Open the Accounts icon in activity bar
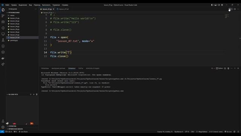Image resolution: width=241 pixels, height=136 pixels. pos(3,121)
